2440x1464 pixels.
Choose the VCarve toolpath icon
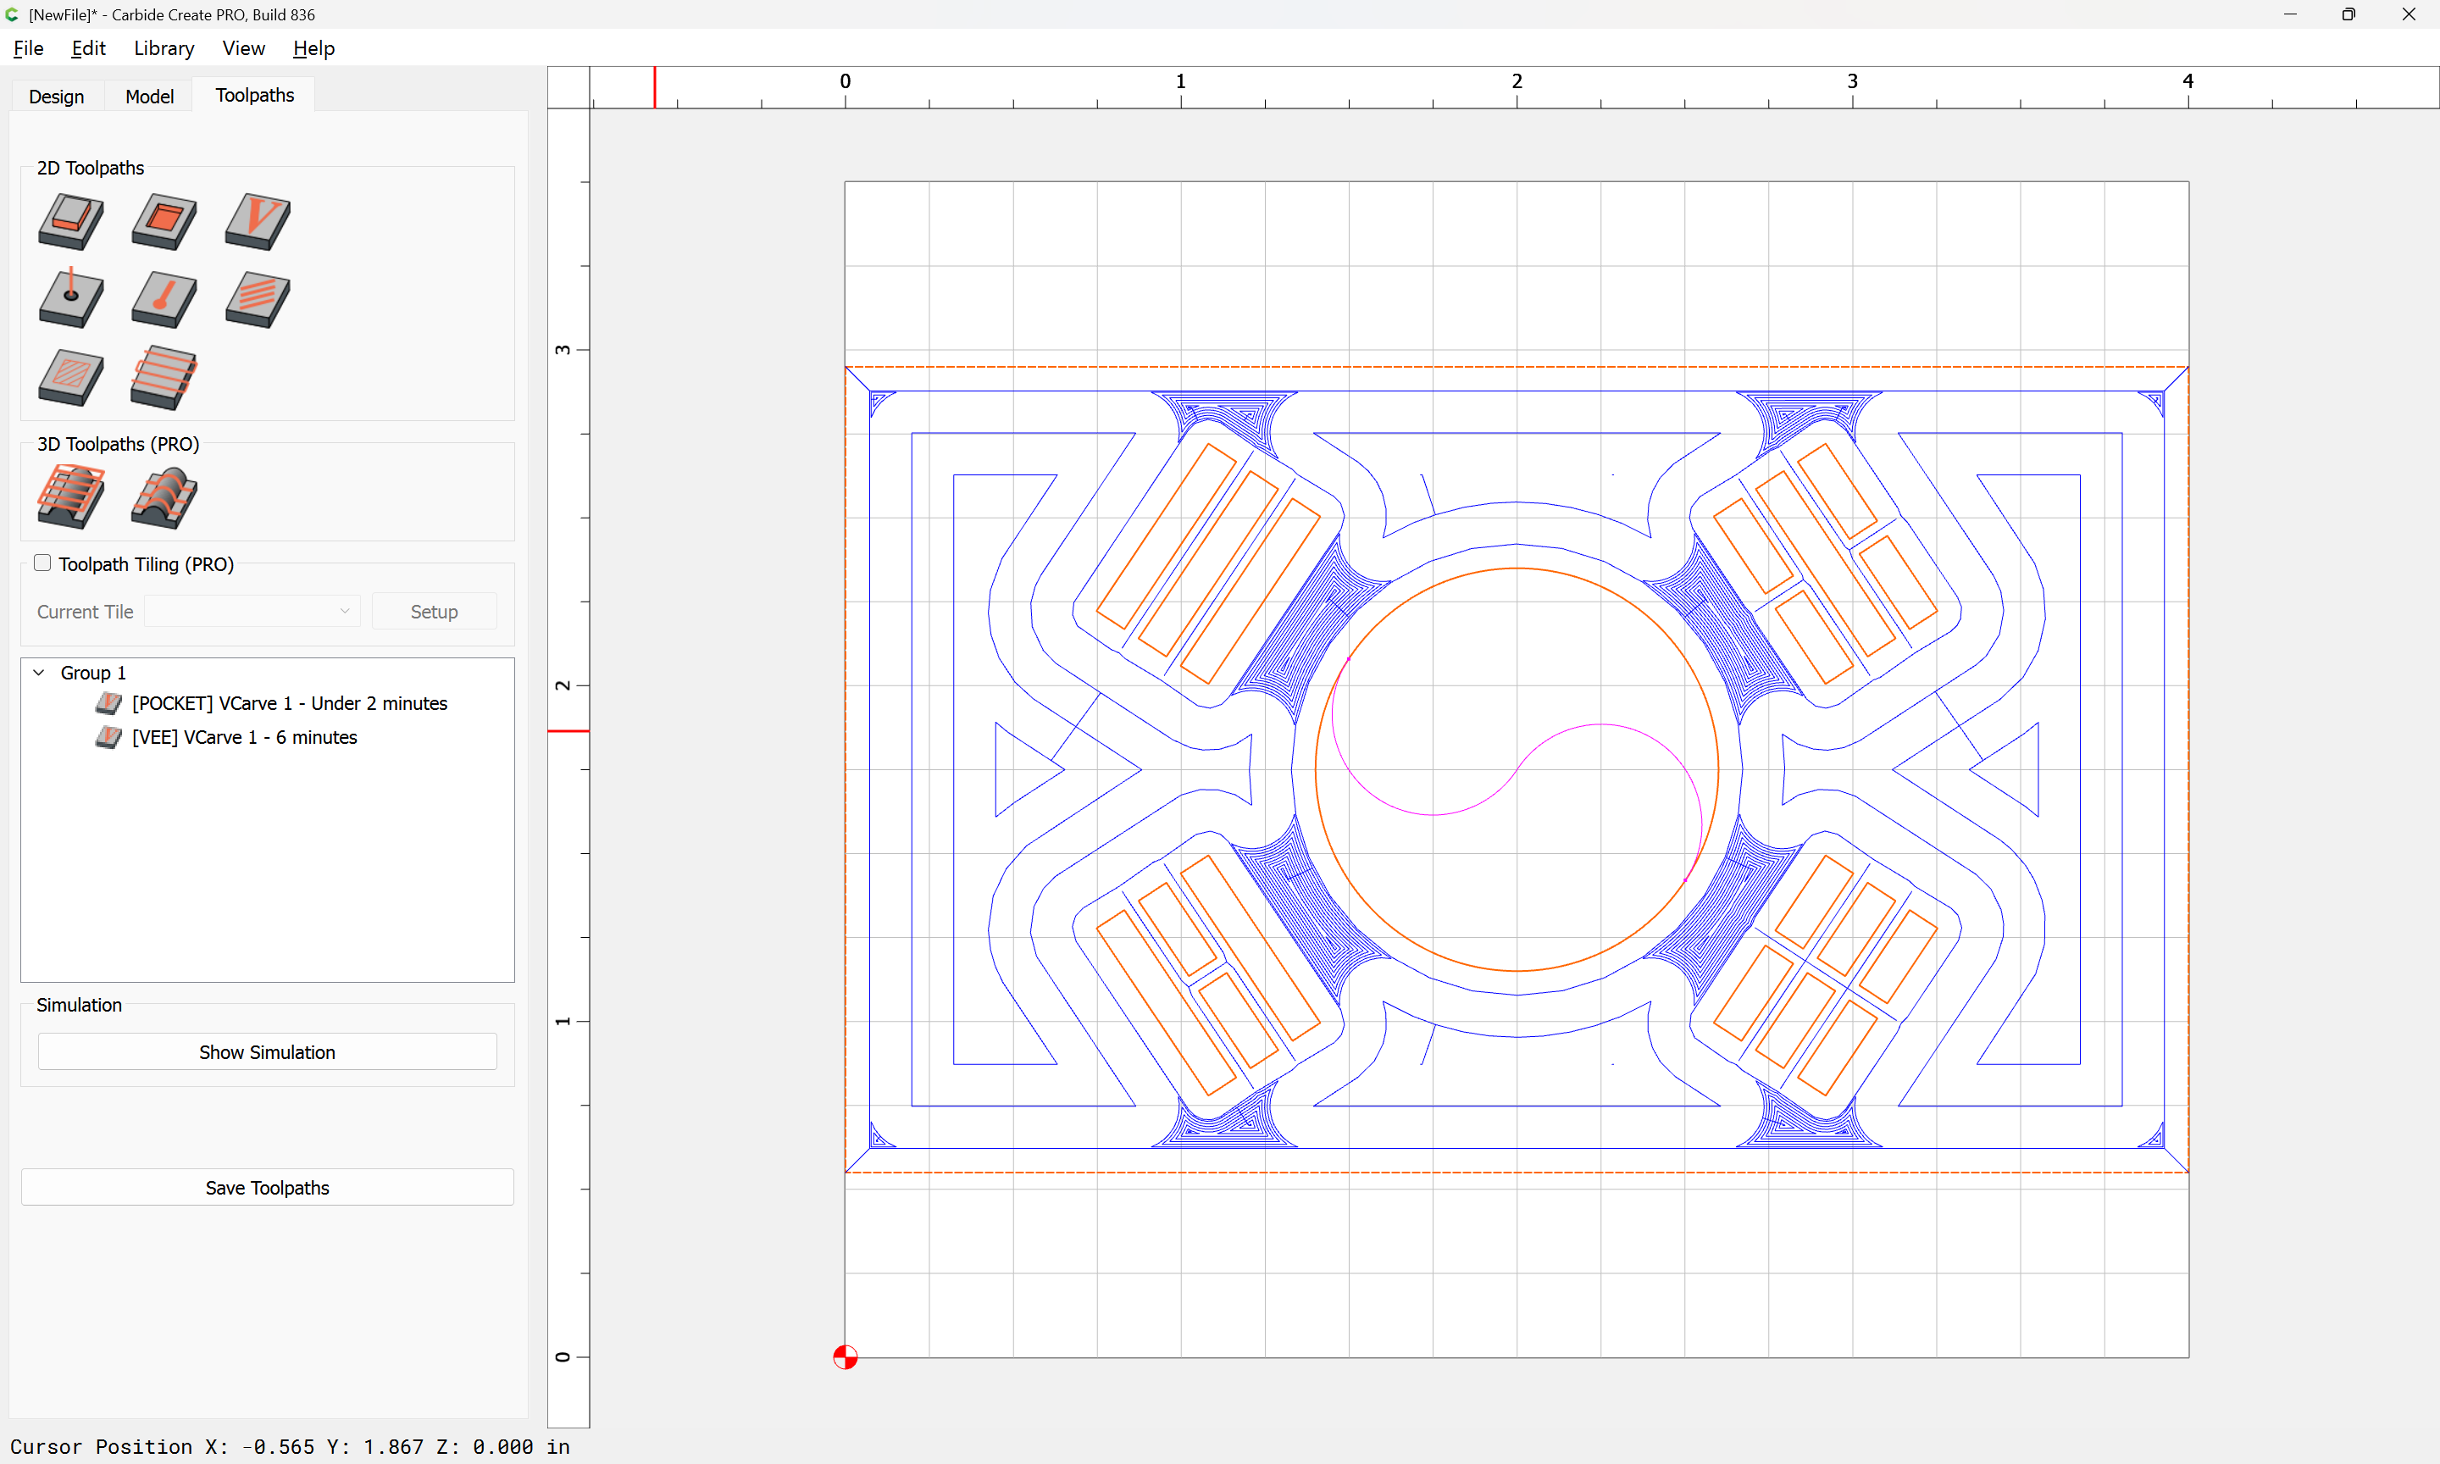(258, 220)
